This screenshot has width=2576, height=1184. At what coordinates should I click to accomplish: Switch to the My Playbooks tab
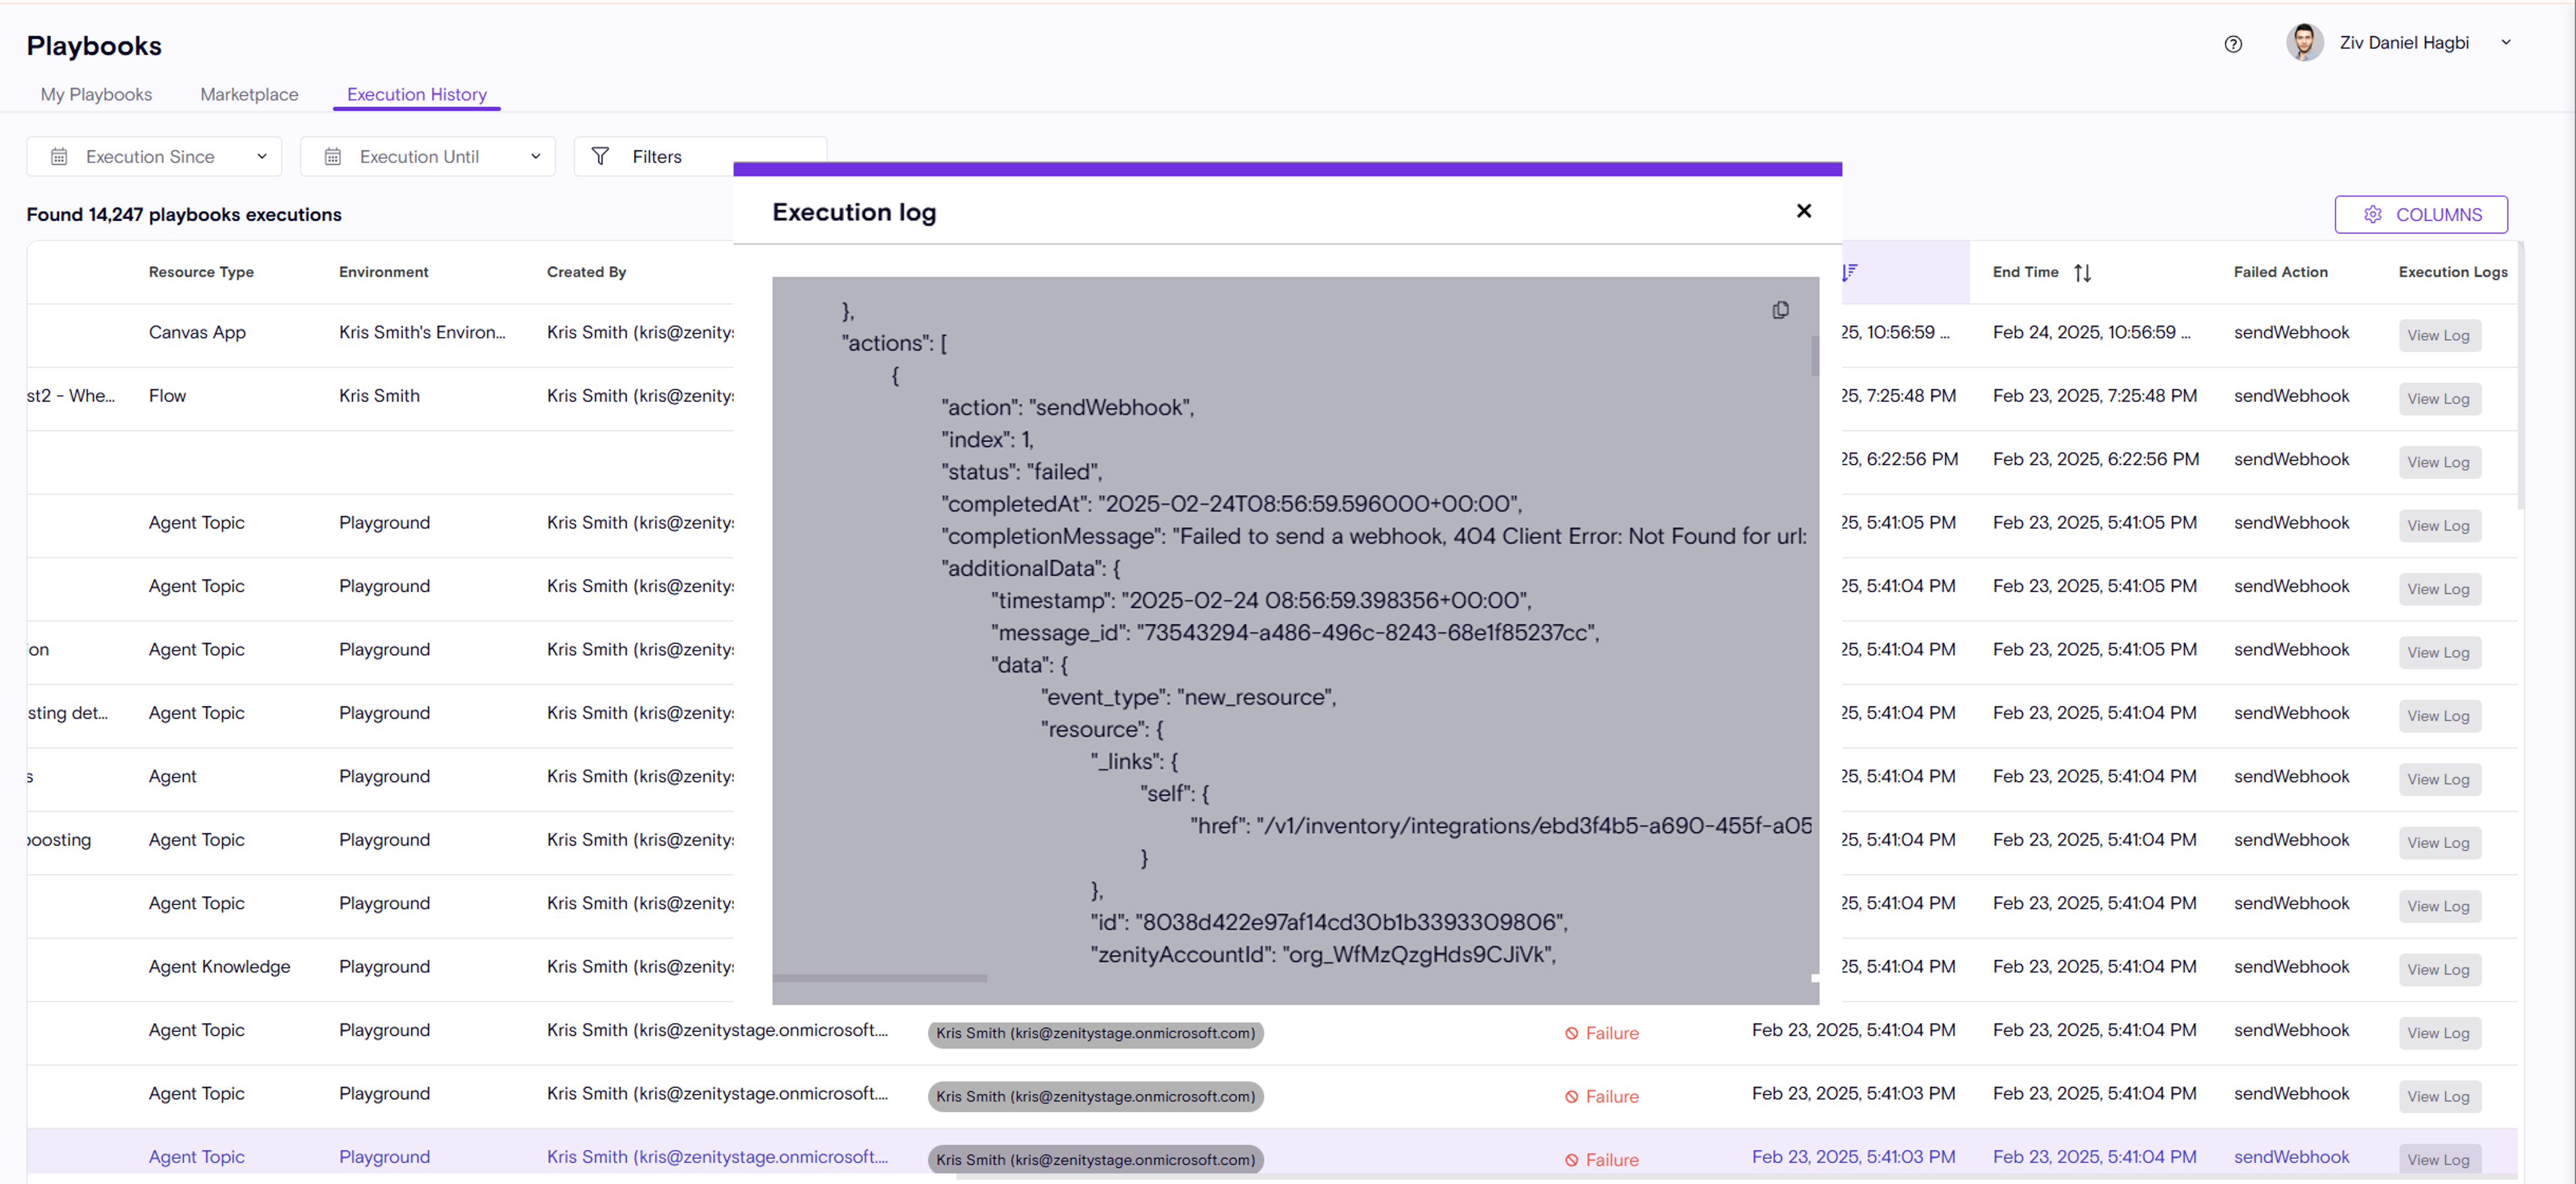click(x=96, y=94)
